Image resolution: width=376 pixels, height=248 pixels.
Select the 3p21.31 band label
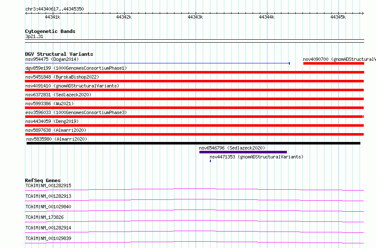[34, 36]
